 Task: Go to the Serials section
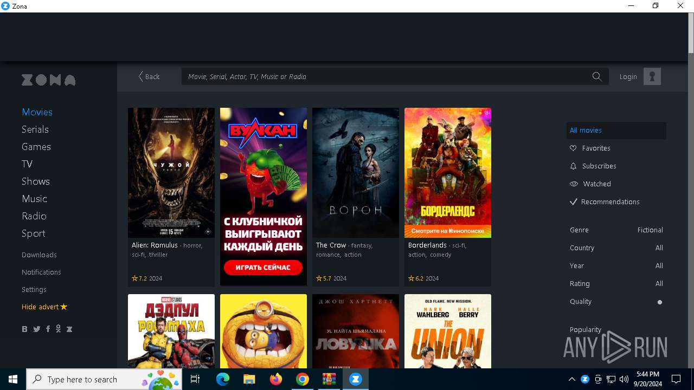[35, 129]
